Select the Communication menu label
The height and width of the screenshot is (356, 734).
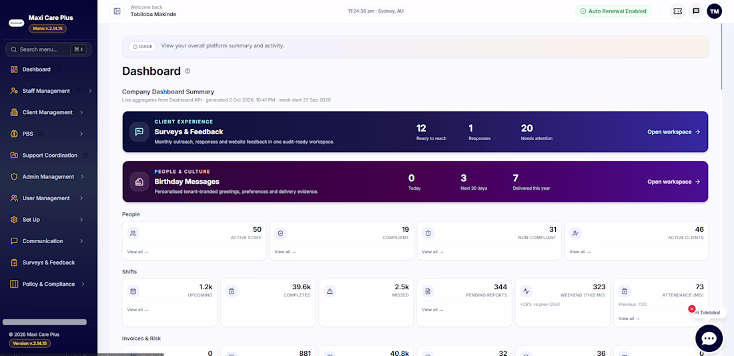pos(43,241)
